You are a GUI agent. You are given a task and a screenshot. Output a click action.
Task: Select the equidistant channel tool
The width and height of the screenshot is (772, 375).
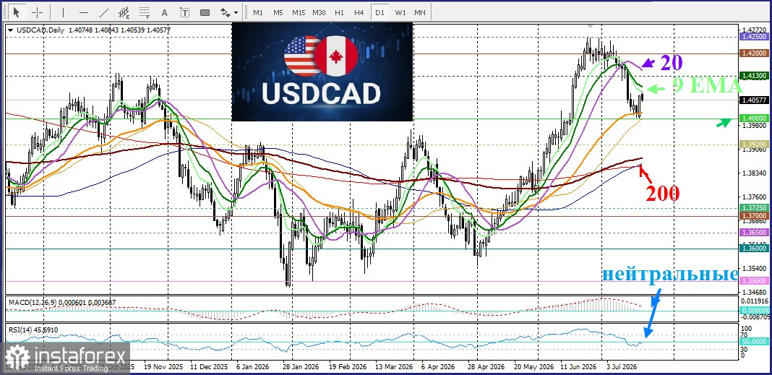tap(124, 12)
